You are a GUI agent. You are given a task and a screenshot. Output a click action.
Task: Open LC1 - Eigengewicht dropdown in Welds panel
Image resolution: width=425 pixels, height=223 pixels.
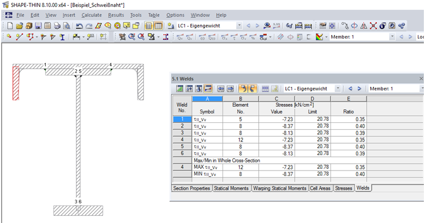pyautogui.click(x=338, y=89)
